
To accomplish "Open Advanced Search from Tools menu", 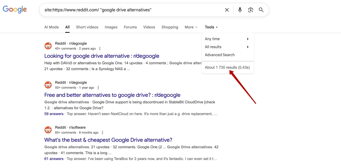I will pos(220,55).
